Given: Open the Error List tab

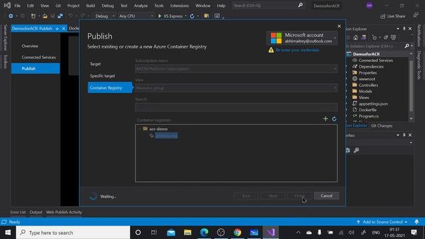Looking at the screenshot, I should point(18,212).
